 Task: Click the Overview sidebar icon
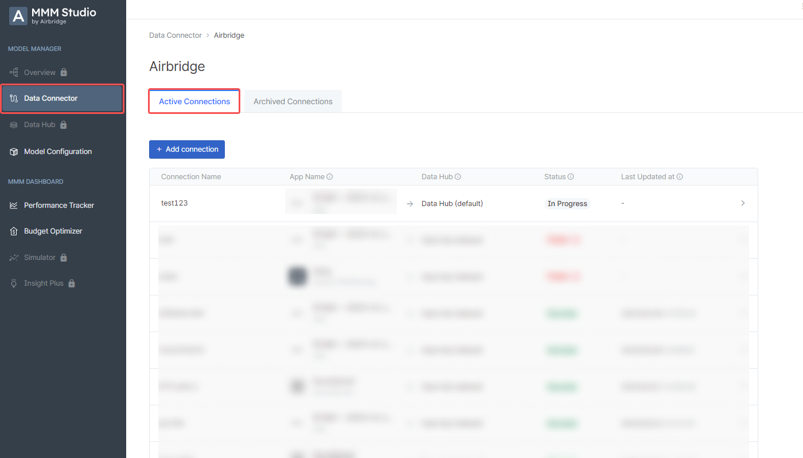14,73
